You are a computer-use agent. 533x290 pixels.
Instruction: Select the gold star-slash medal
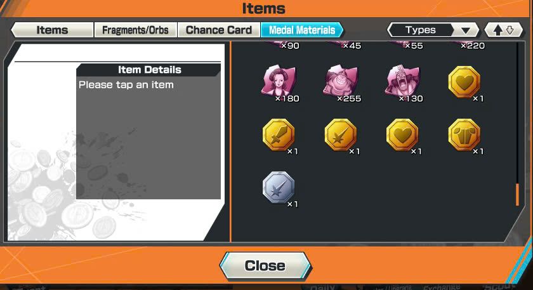coord(341,135)
